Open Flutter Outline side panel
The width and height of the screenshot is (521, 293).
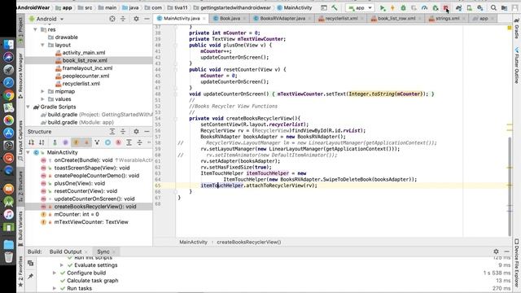(517, 65)
